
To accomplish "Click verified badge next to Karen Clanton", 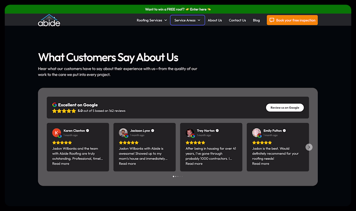I will coord(88,131).
